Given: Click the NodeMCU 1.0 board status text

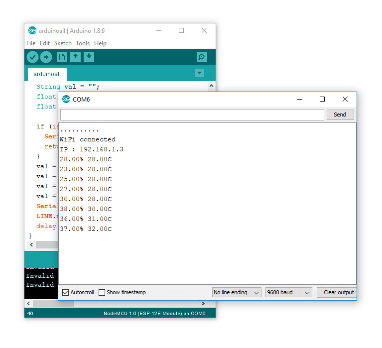Looking at the screenshot, I should (x=154, y=314).
